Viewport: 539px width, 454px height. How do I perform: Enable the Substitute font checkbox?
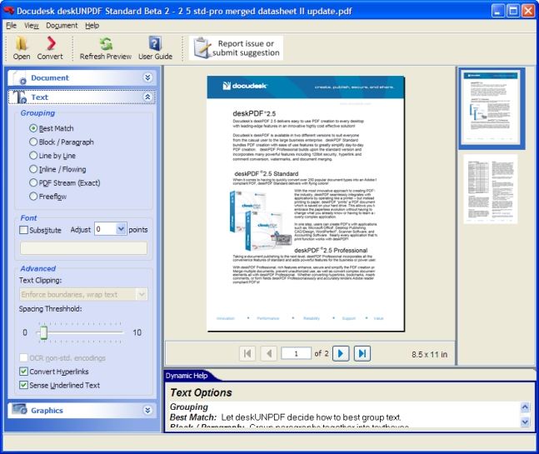tap(23, 230)
